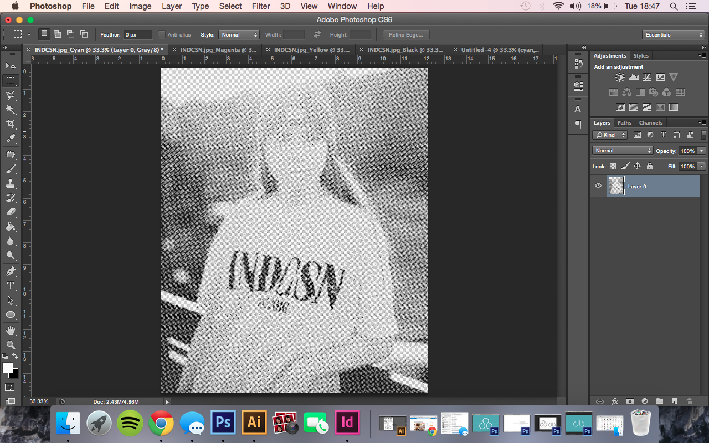Viewport: 709px width, 443px height.
Task: Add a Gradient Map adjustment
Action: [x=674, y=107]
